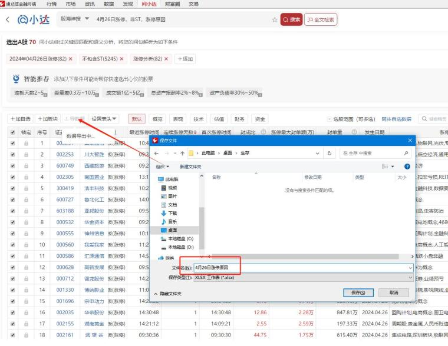Open 交易 in the top menu bar
Screen dimensions: 448x346
(x=193, y=4)
